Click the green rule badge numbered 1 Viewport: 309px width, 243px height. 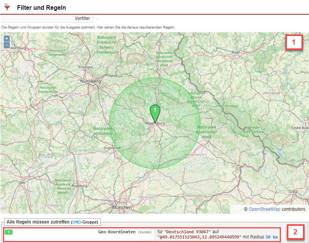point(8,232)
